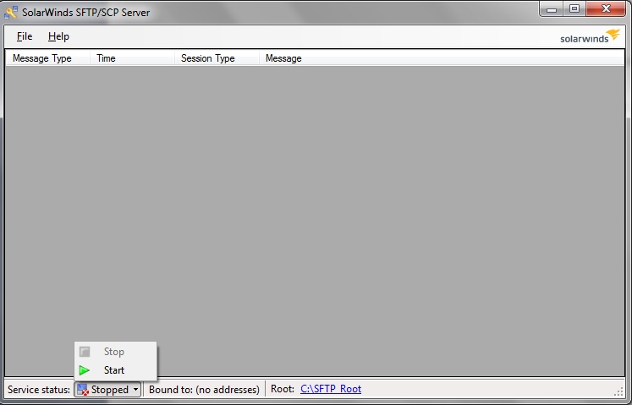Select the Stop entry in the popup menu

(114, 352)
